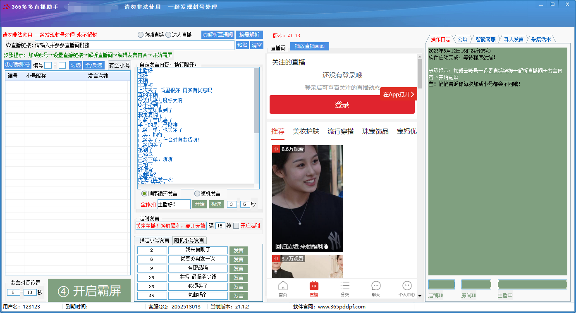Switch to 随机小号发言 tab
576x313 pixels.
(x=189, y=240)
